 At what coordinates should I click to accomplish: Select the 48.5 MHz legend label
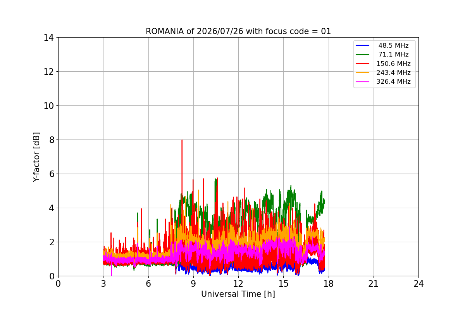coord(393,46)
